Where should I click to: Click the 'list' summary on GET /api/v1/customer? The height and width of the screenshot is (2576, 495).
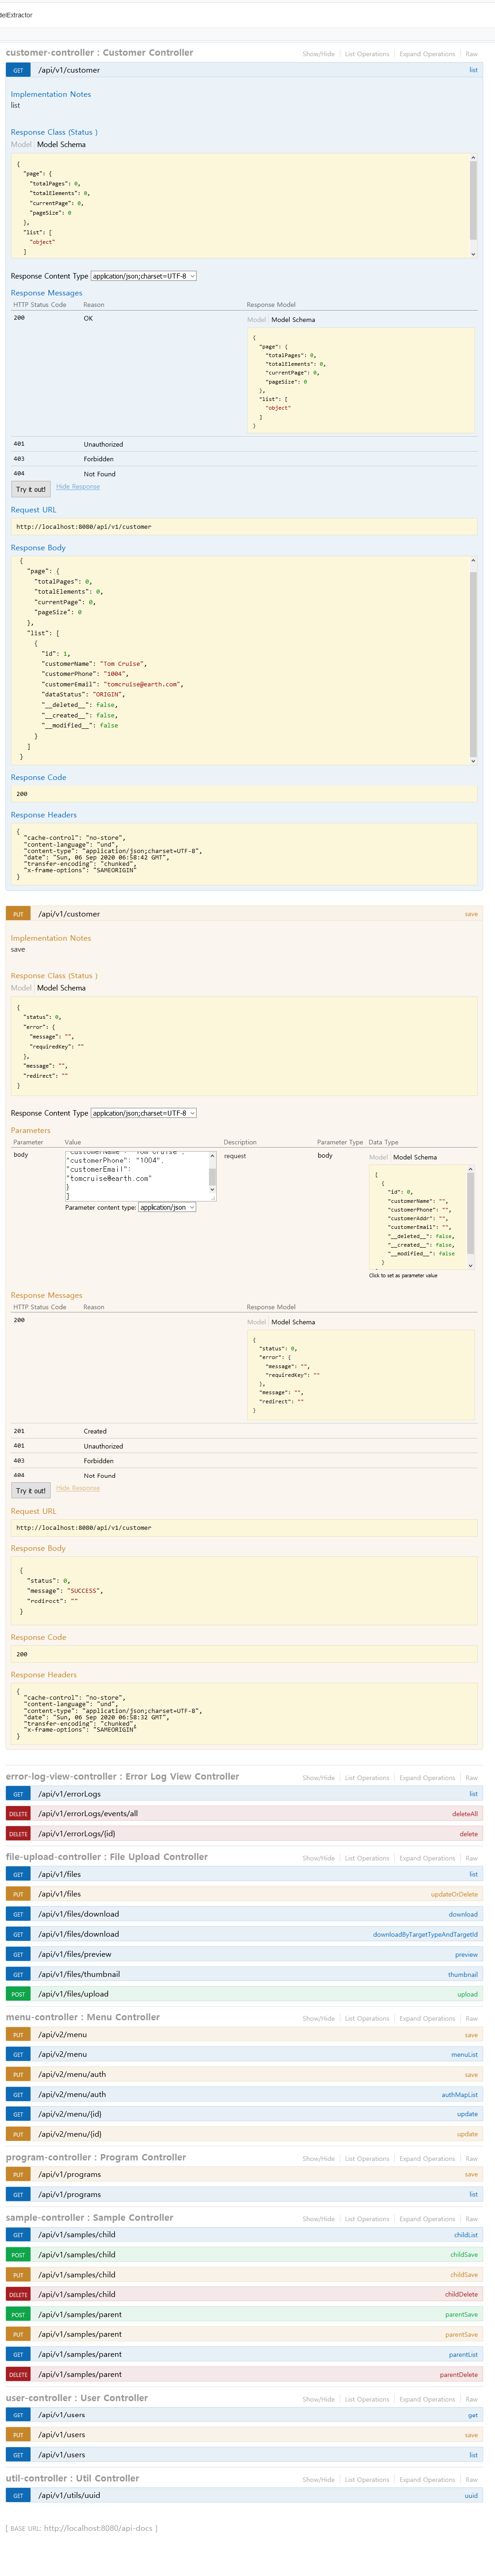pyautogui.click(x=473, y=70)
